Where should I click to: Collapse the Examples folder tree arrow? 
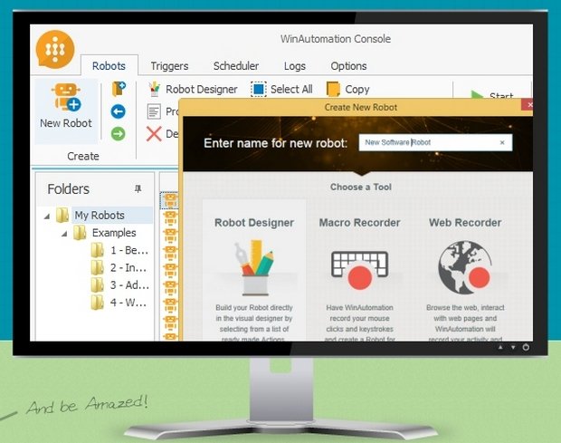[x=64, y=234]
